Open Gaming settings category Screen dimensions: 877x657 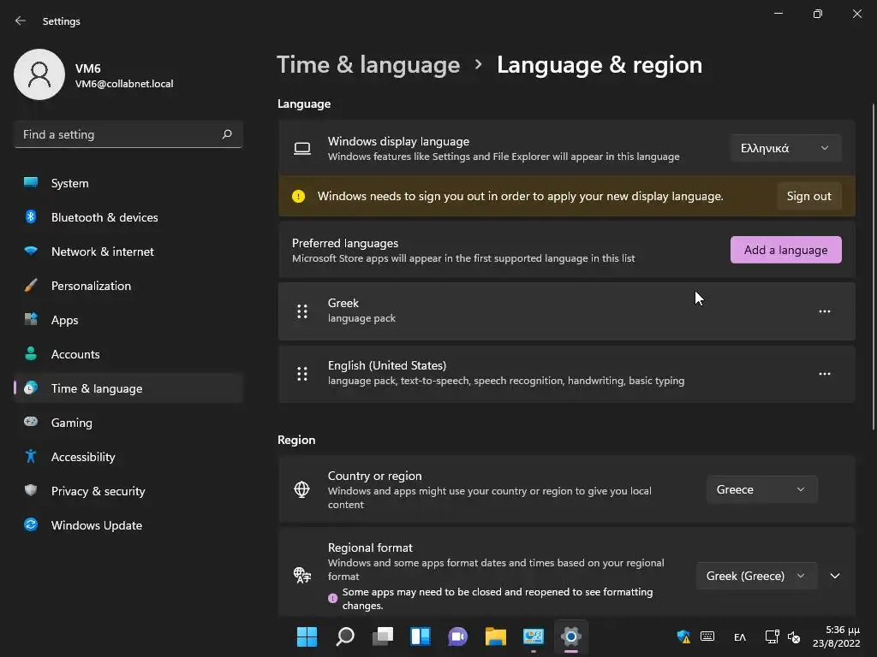coord(128,423)
